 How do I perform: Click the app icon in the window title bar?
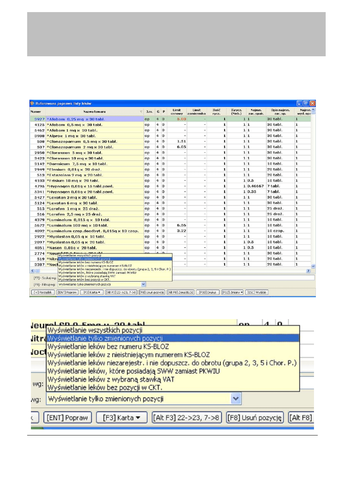click(x=32, y=103)
